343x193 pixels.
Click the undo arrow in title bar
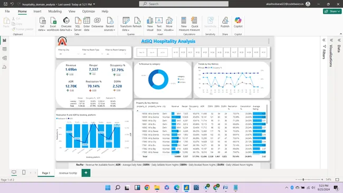coord(12,4)
